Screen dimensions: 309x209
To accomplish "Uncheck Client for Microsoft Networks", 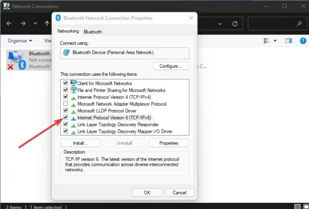I will [x=65, y=83].
